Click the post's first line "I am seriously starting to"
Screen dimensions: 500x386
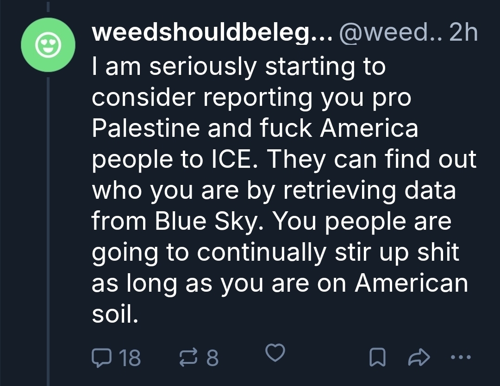[x=238, y=67]
